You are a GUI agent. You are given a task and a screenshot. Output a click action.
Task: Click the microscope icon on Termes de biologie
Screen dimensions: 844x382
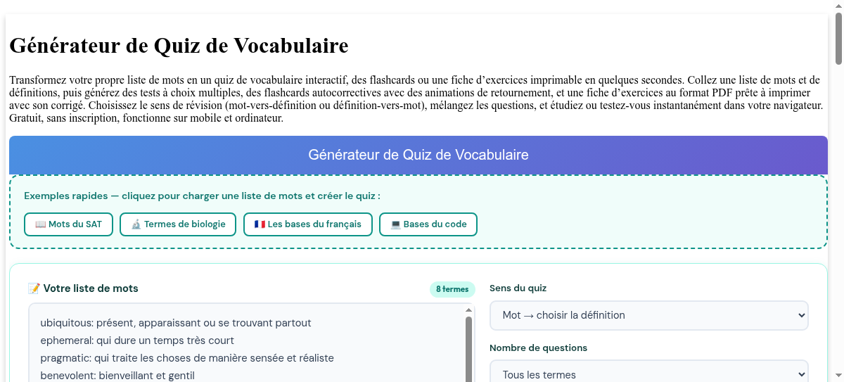pyautogui.click(x=136, y=224)
